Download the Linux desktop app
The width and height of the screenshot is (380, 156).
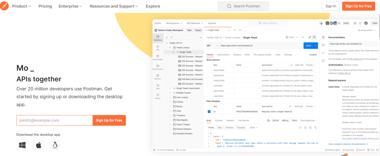55,145
